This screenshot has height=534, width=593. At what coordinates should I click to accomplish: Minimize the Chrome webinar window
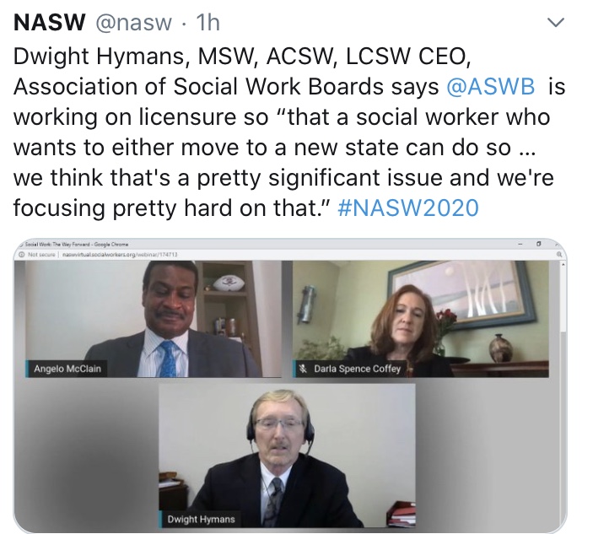[x=521, y=244]
